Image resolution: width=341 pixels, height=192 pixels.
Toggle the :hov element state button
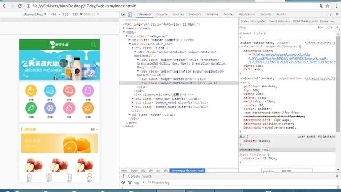coord(320,27)
